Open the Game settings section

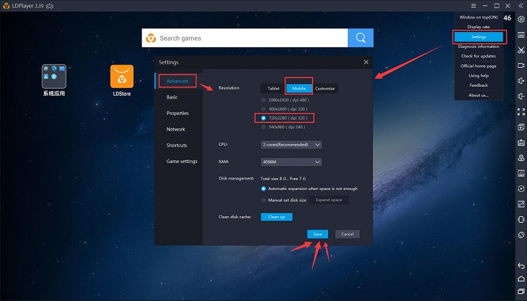coord(182,162)
